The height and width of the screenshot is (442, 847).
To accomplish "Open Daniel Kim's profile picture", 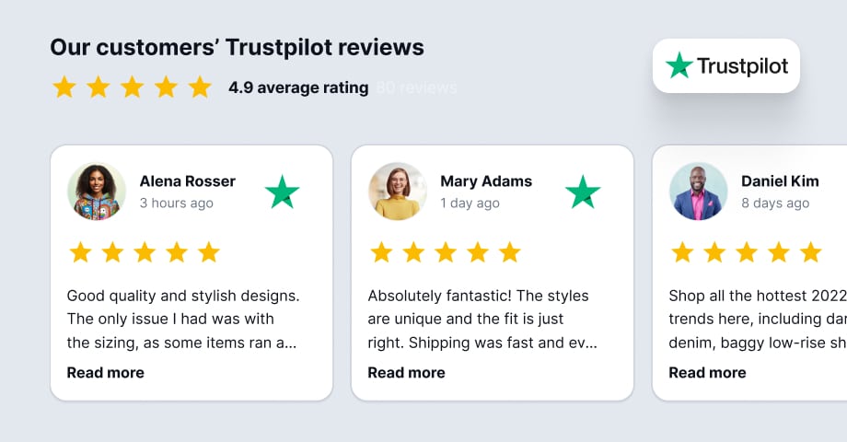I will point(698,192).
